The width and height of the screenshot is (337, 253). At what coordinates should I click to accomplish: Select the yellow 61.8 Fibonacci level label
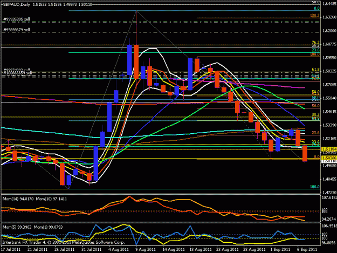click(x=316, y=70)
